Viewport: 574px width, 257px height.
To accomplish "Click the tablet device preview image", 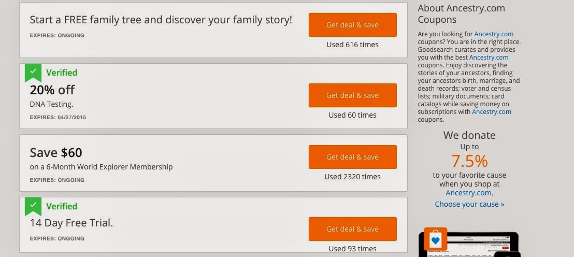I will [x=470, y=245].
